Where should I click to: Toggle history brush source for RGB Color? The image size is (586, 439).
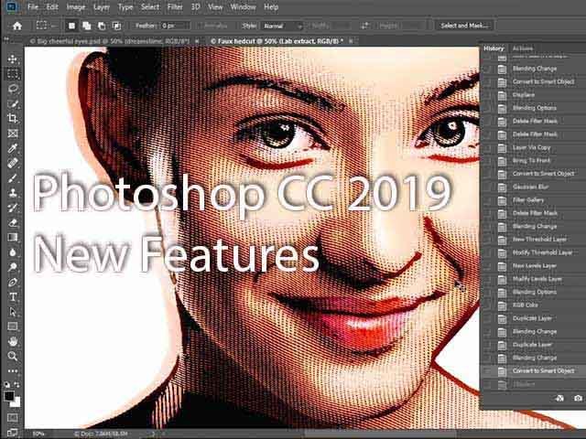point(488,305)
